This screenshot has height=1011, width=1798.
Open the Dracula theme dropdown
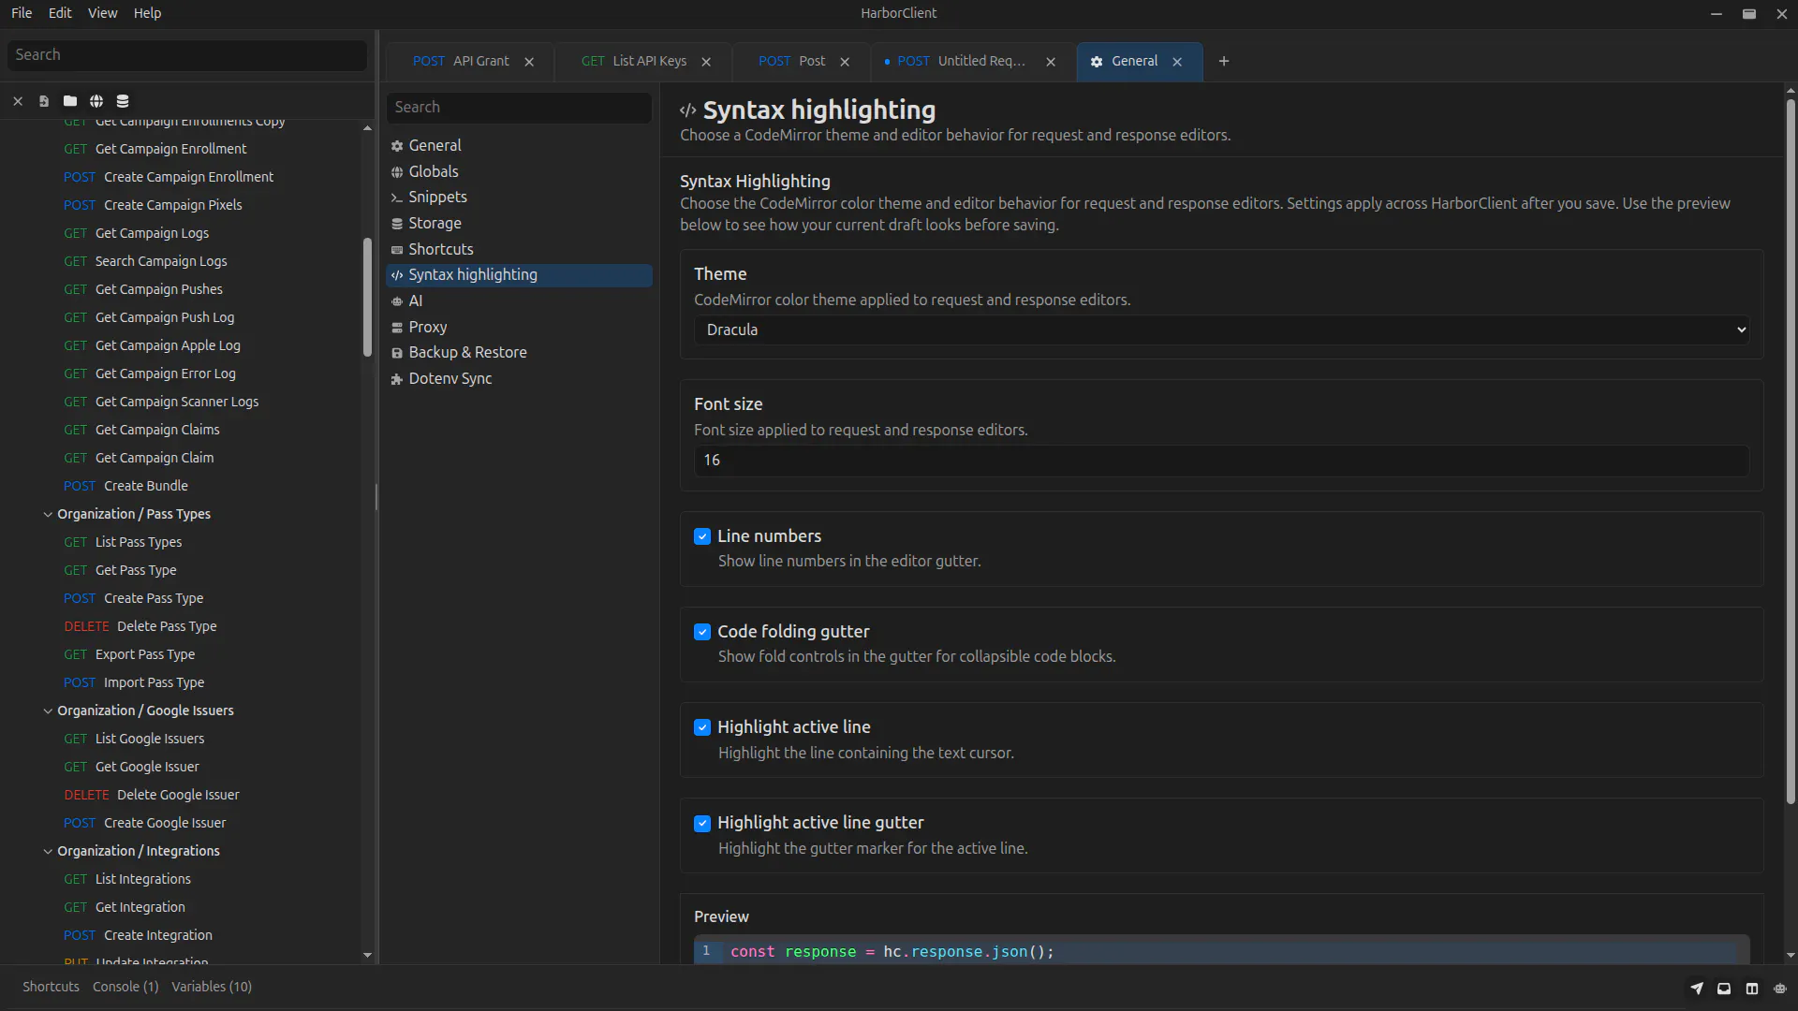1221,330
